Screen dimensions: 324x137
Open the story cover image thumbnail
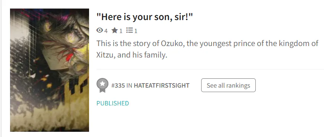(49, 70)
